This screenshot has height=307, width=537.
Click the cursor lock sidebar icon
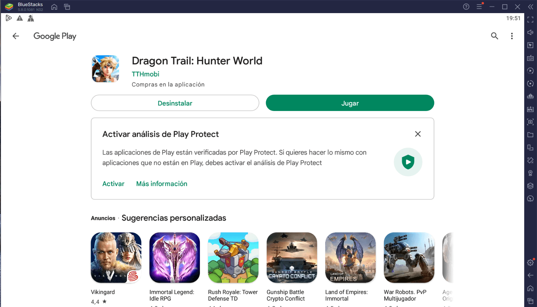coord(530,45)
